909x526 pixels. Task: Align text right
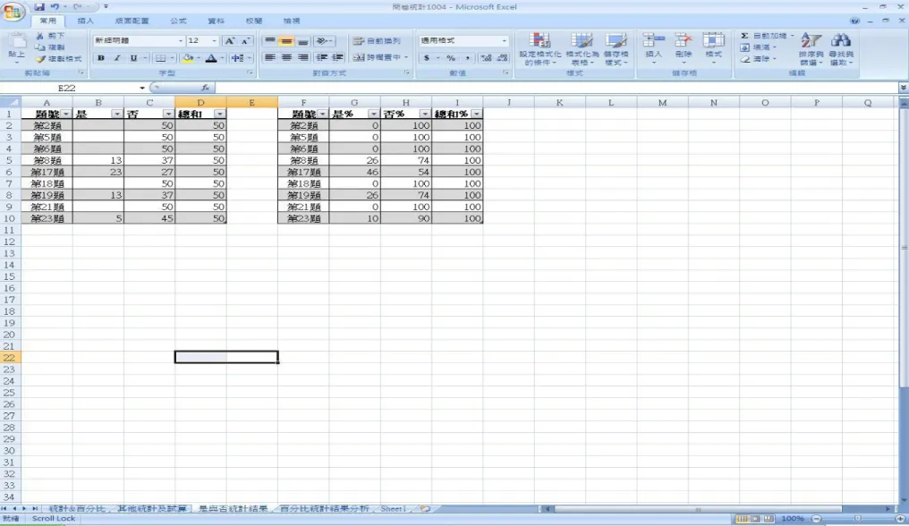point(302,57)
